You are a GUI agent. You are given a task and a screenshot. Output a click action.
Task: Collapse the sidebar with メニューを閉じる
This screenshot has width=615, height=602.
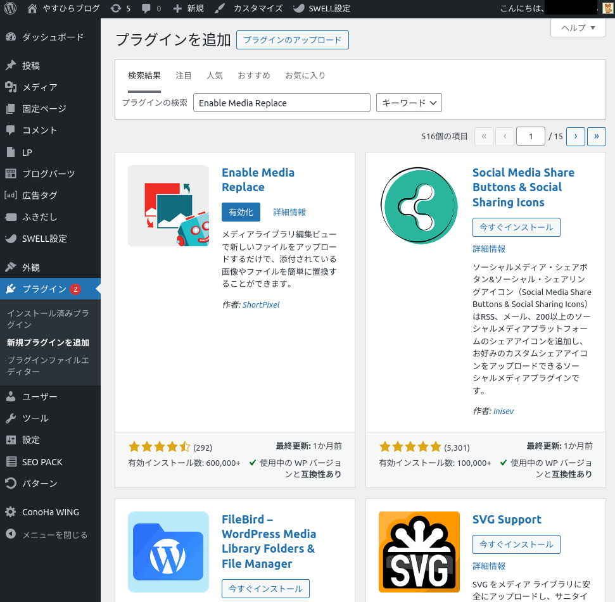click(x=54, y=535)
